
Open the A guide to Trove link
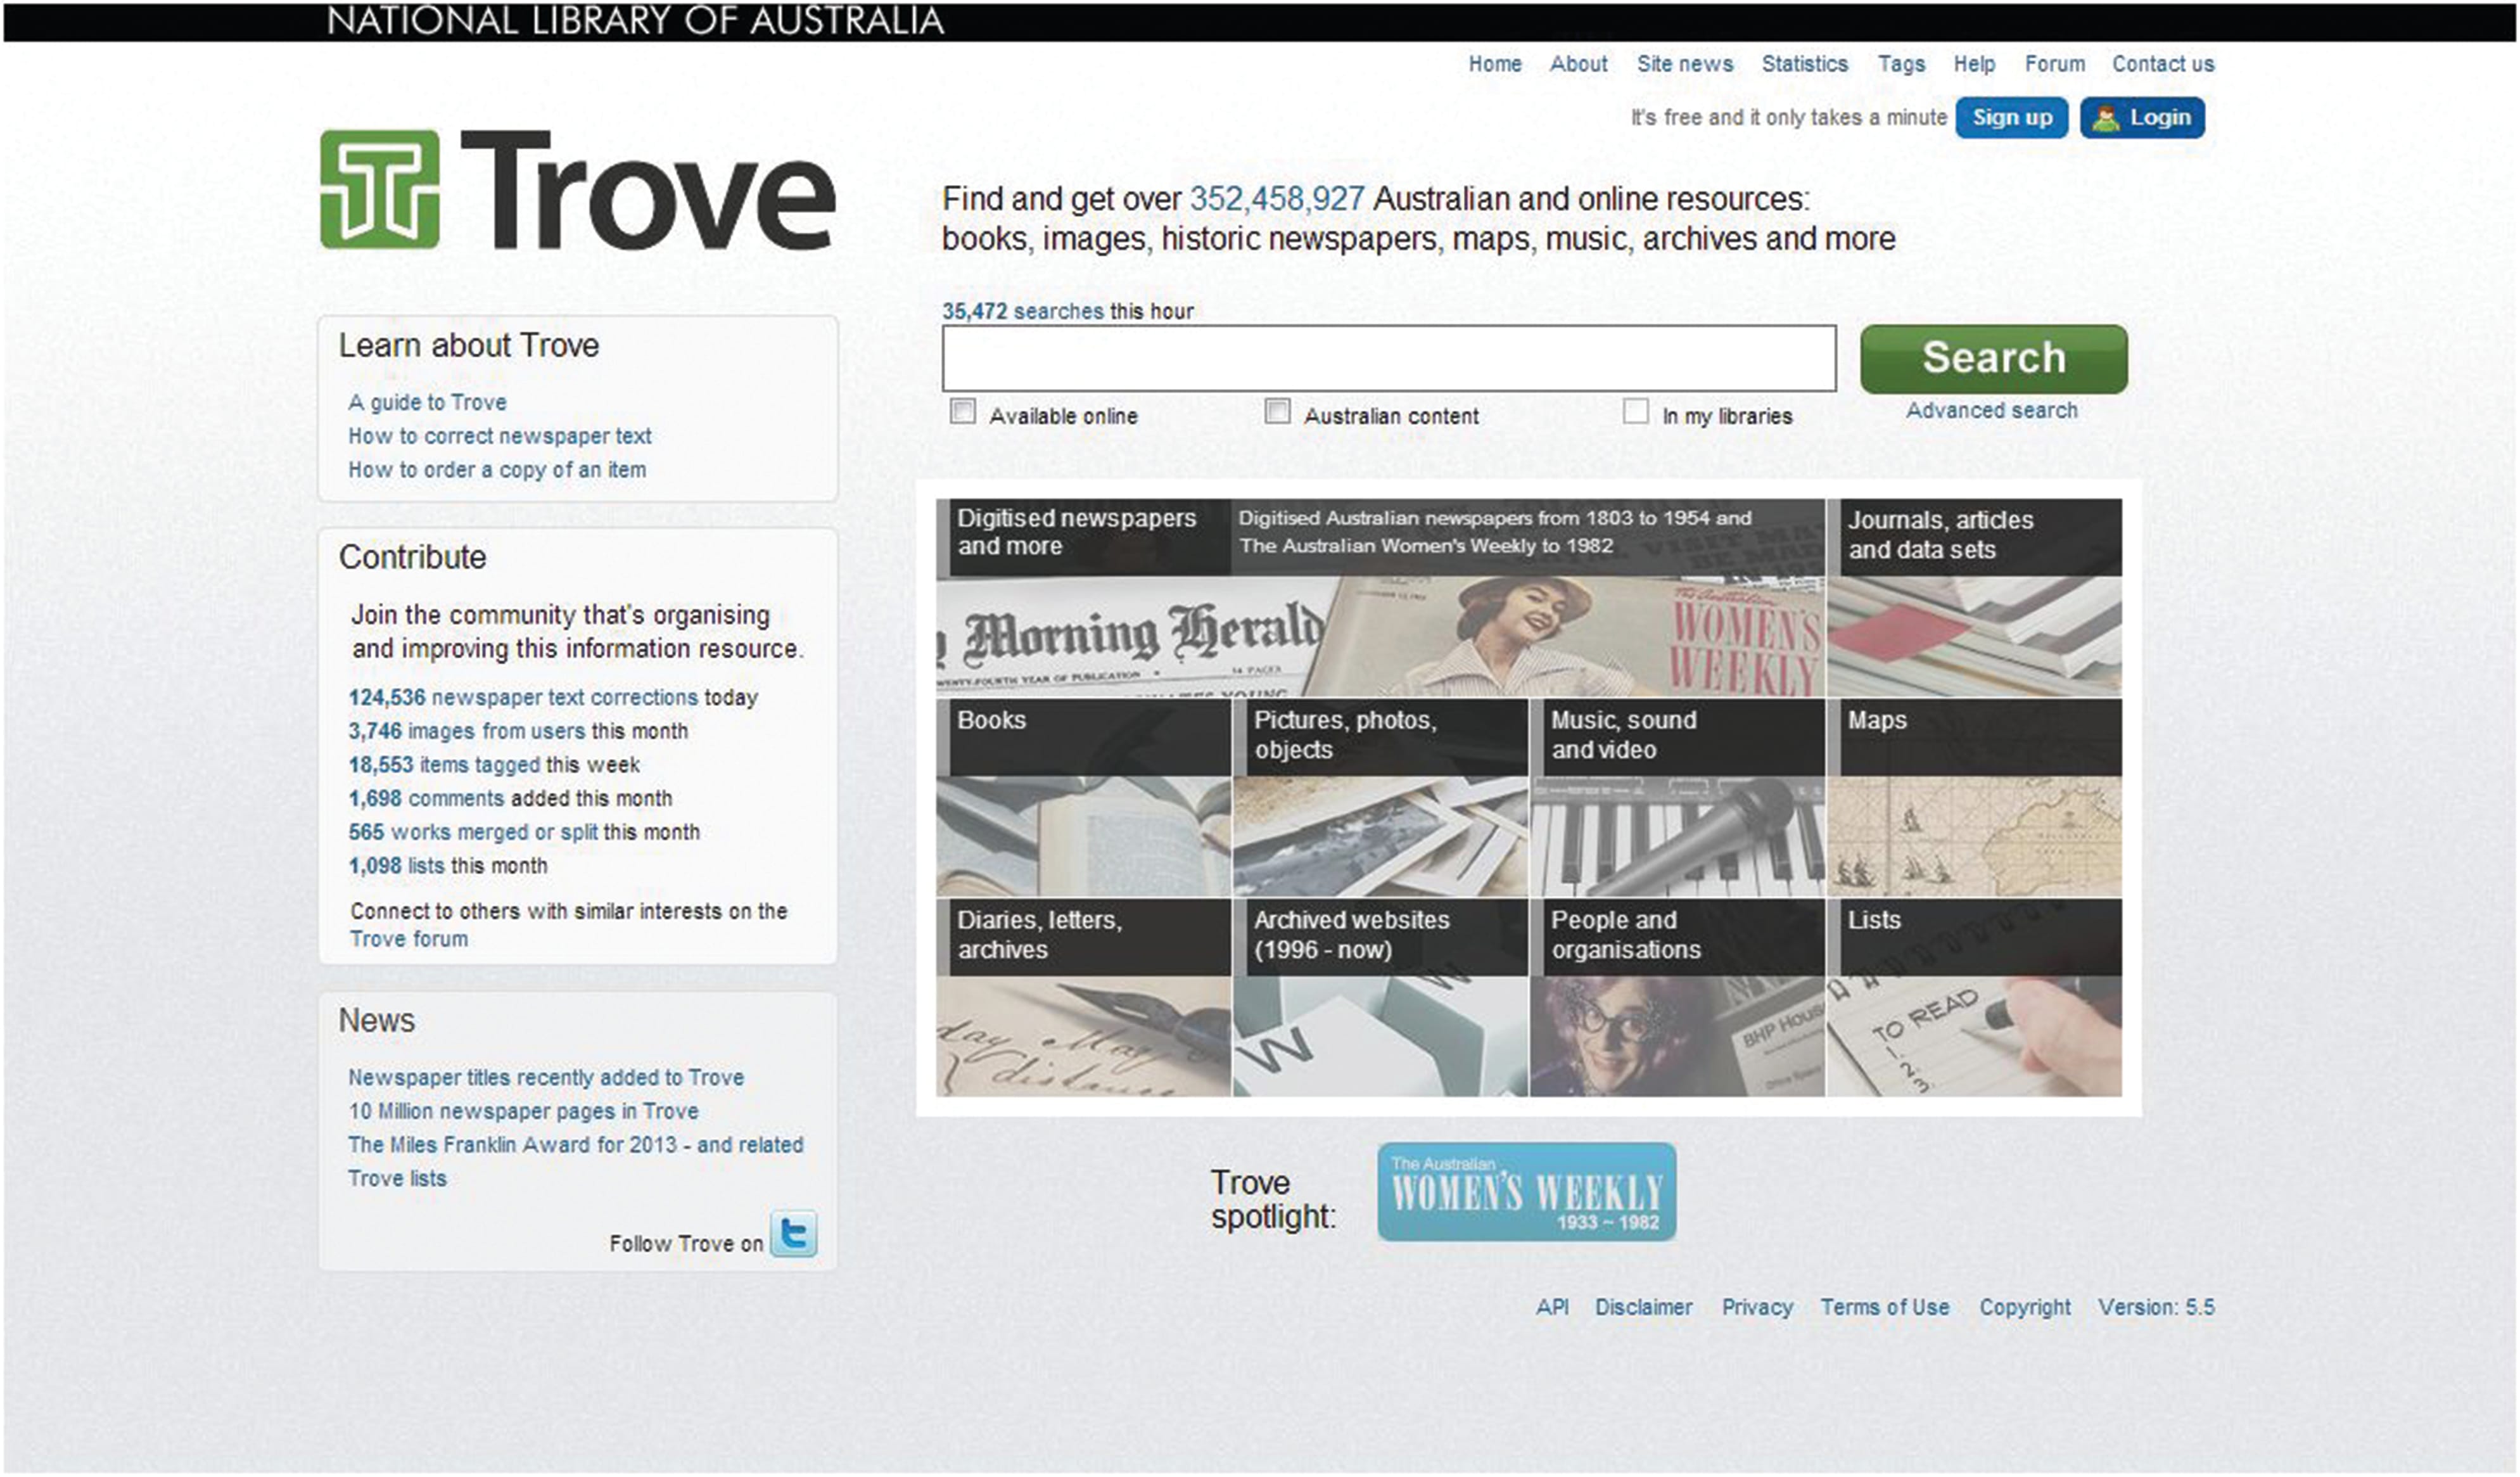tap(427, 402)
